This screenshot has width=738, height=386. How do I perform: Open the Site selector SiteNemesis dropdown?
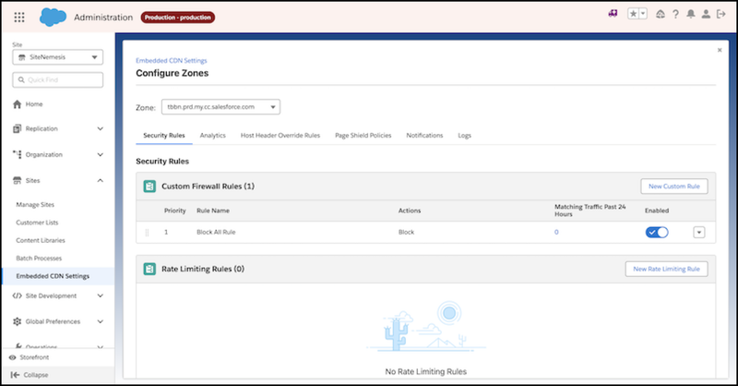58,57
